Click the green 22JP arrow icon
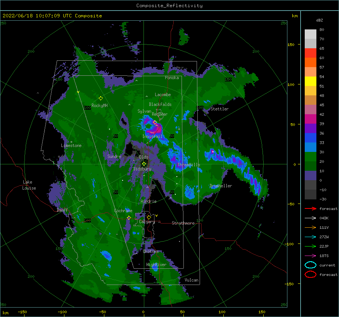 (x=310, y=246)
